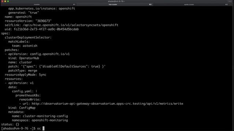
Task: Minimize the terminal using the yellow button
Action: (x=5, y=1)
